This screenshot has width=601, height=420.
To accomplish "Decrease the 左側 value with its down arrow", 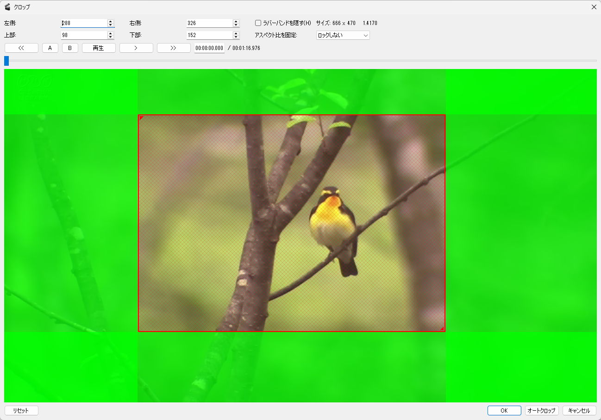I will [x=111, y=25].
